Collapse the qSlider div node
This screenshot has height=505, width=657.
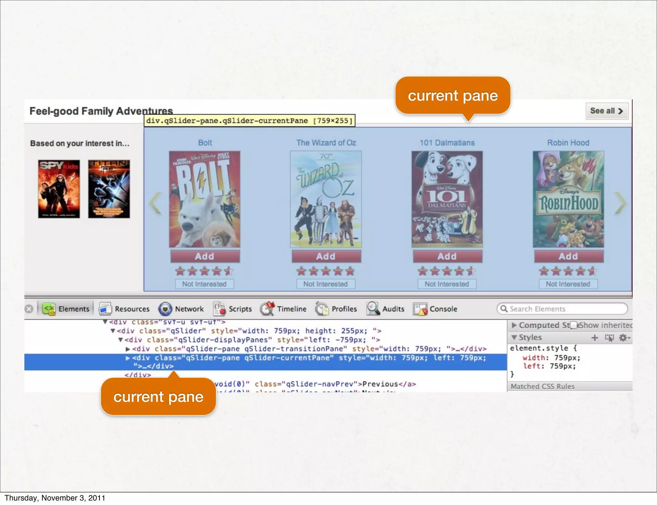[113, 331]
